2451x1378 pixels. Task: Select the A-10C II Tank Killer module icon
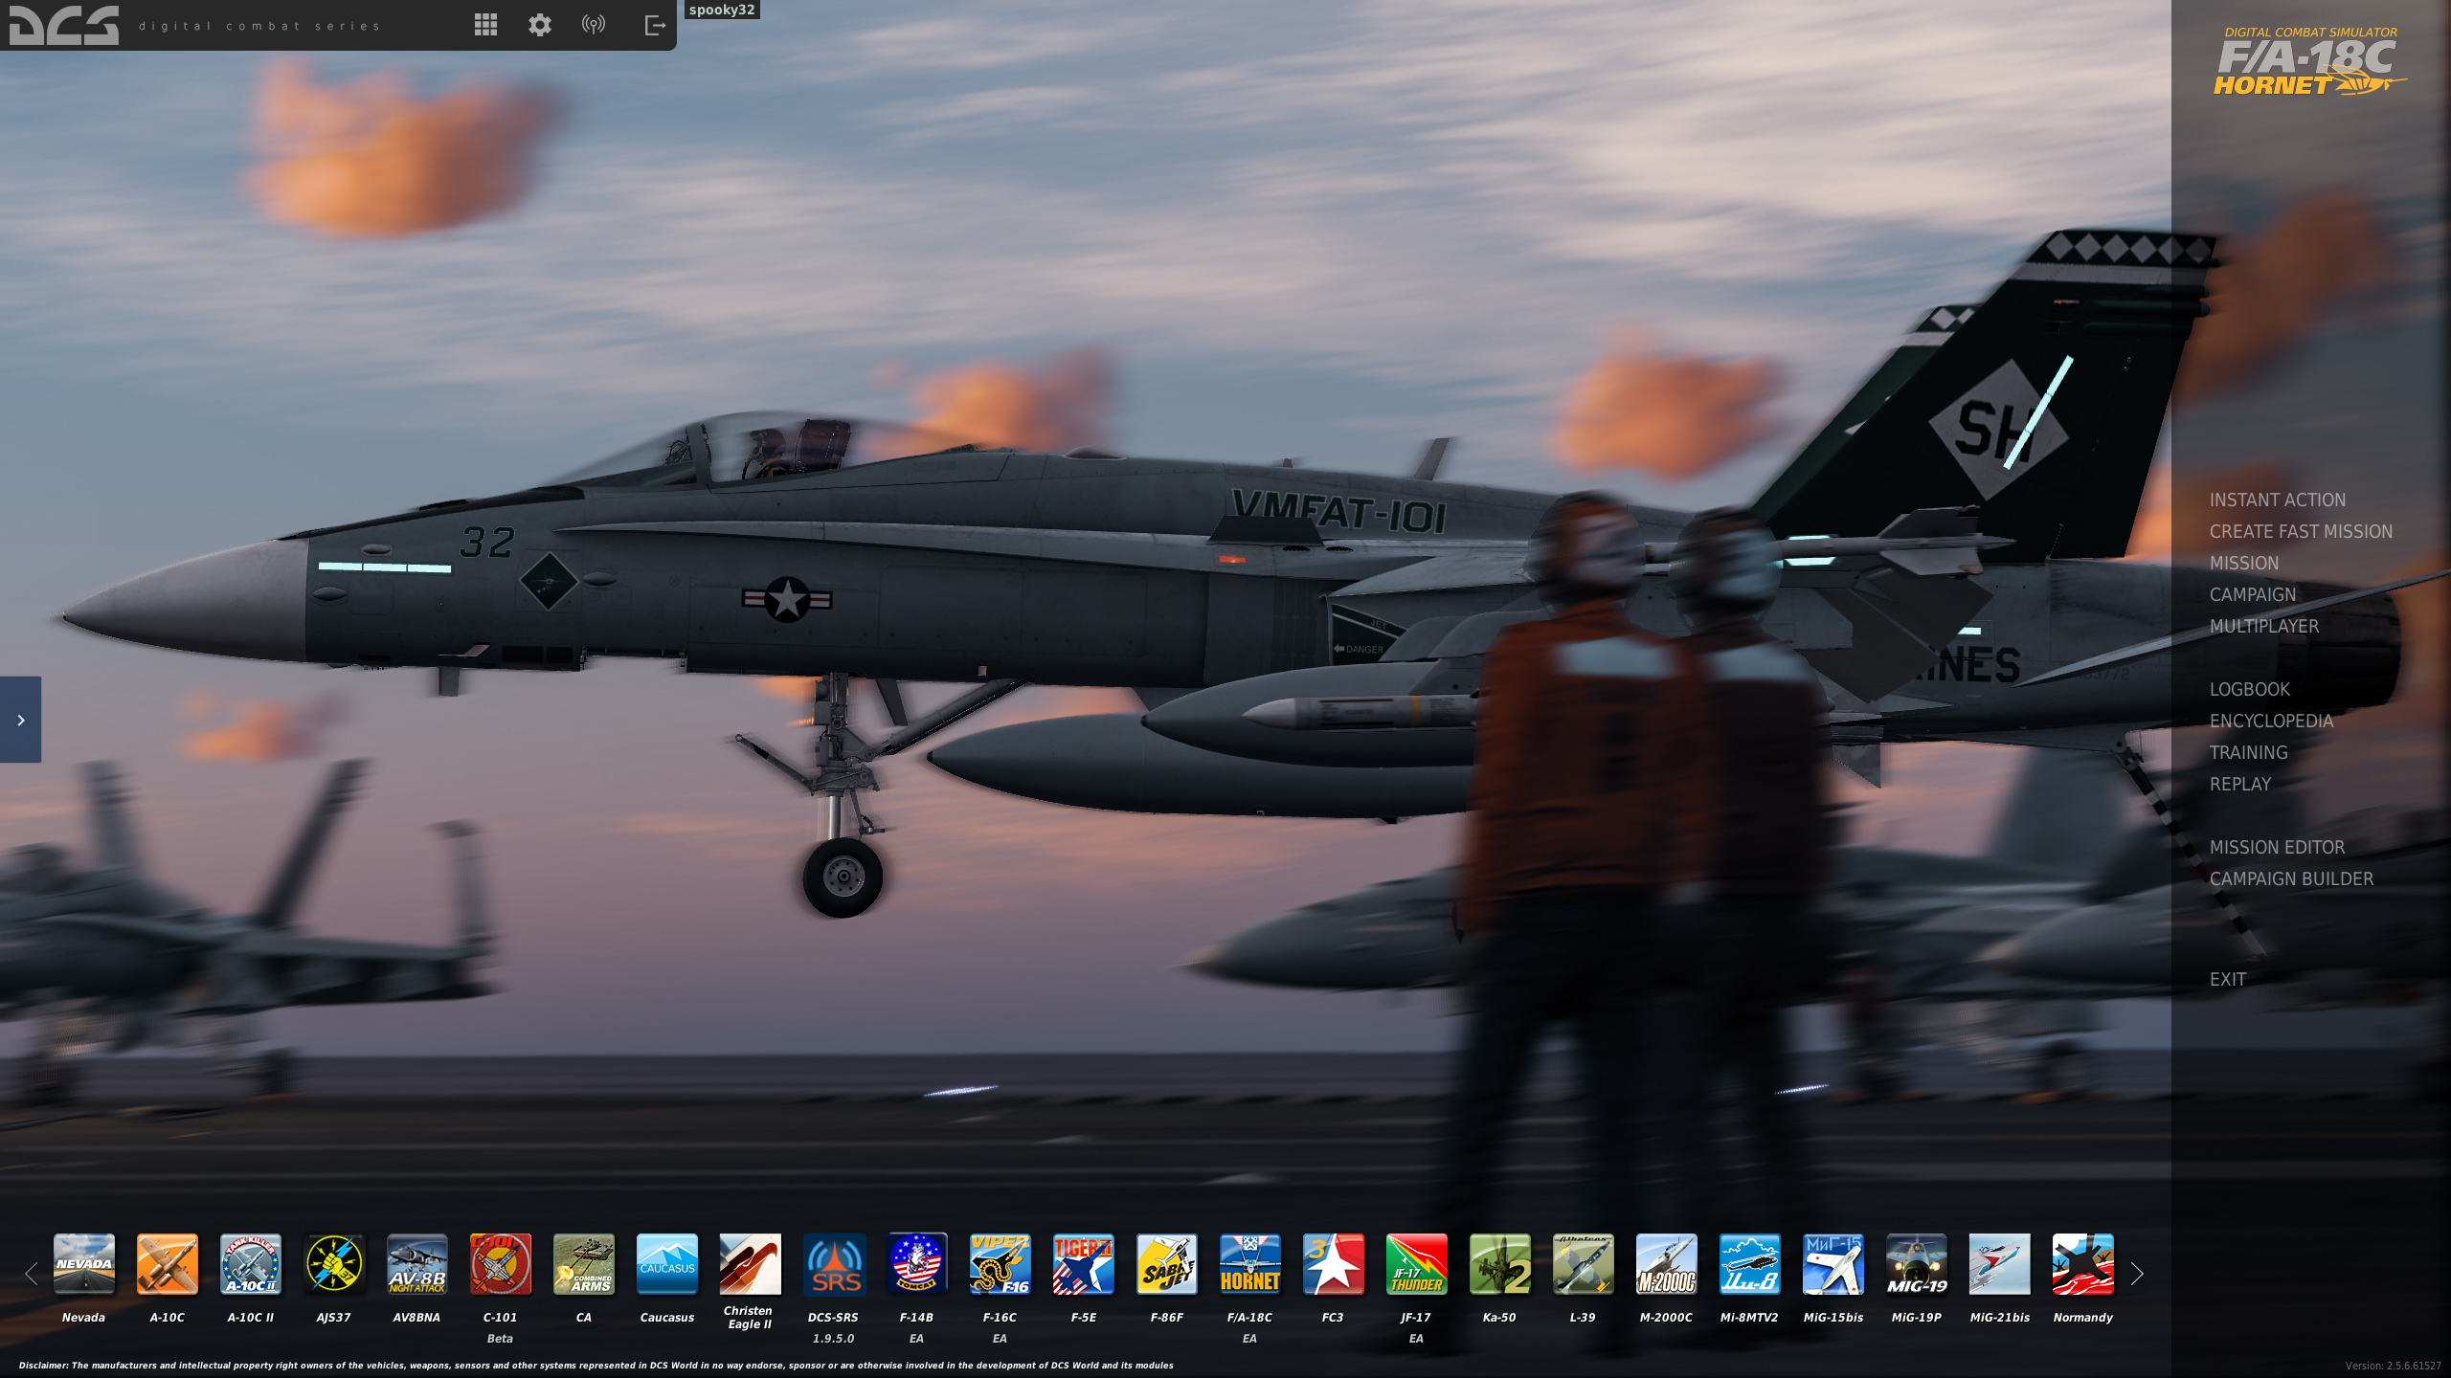(250, 1264)
